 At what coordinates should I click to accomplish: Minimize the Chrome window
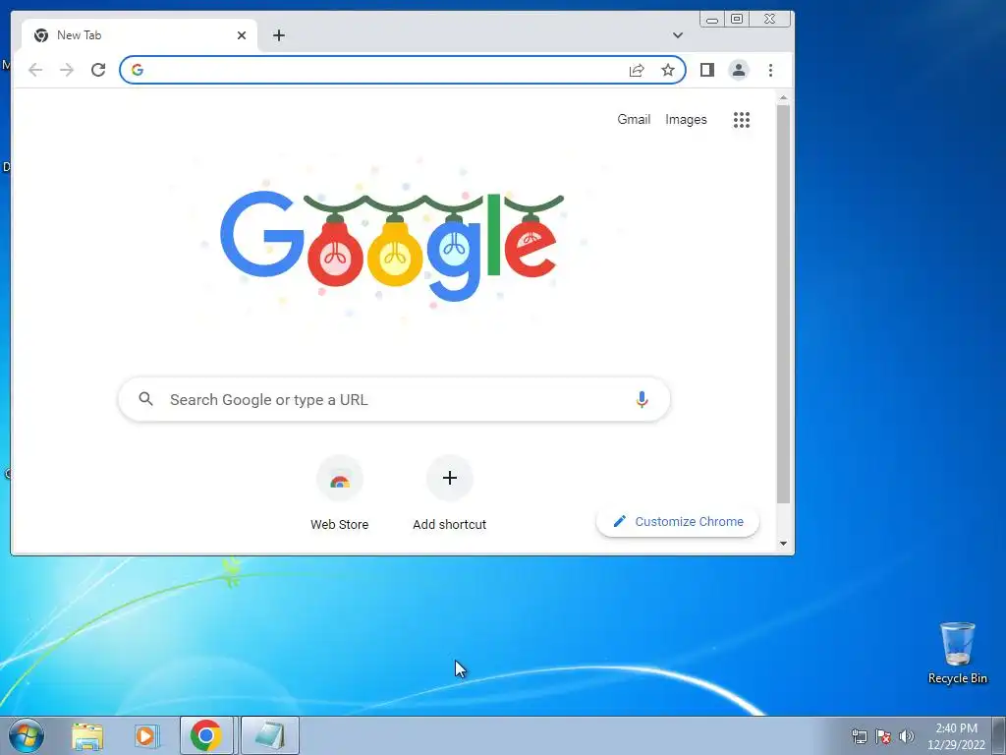pos(712,20)
